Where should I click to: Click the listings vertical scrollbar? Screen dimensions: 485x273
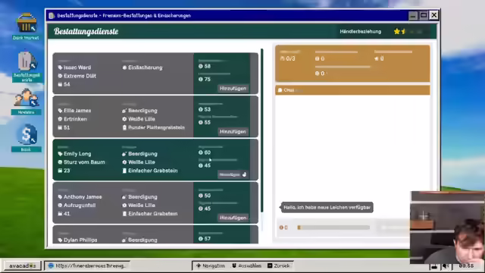click(262, 130)
